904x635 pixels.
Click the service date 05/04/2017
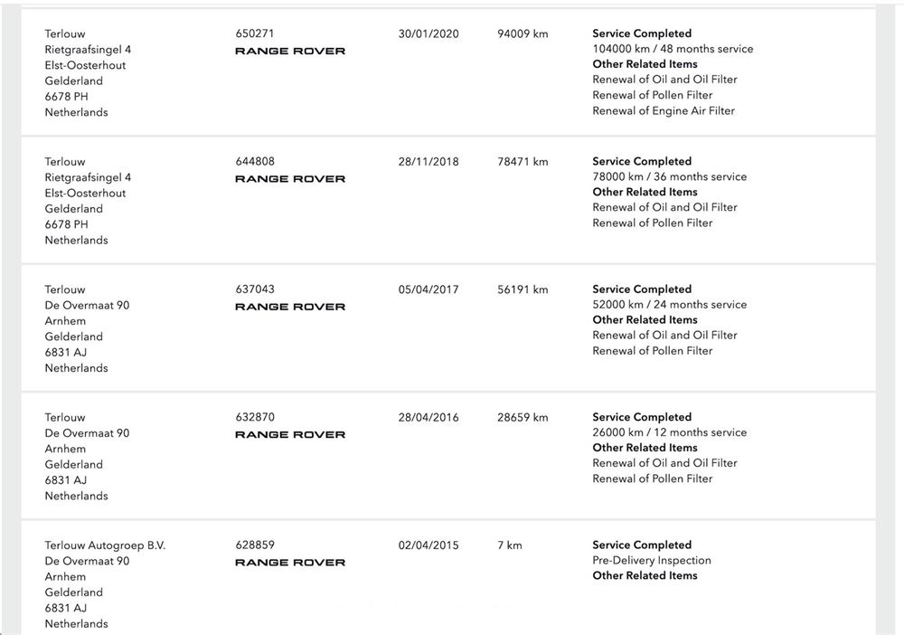(x=428, y=289)
